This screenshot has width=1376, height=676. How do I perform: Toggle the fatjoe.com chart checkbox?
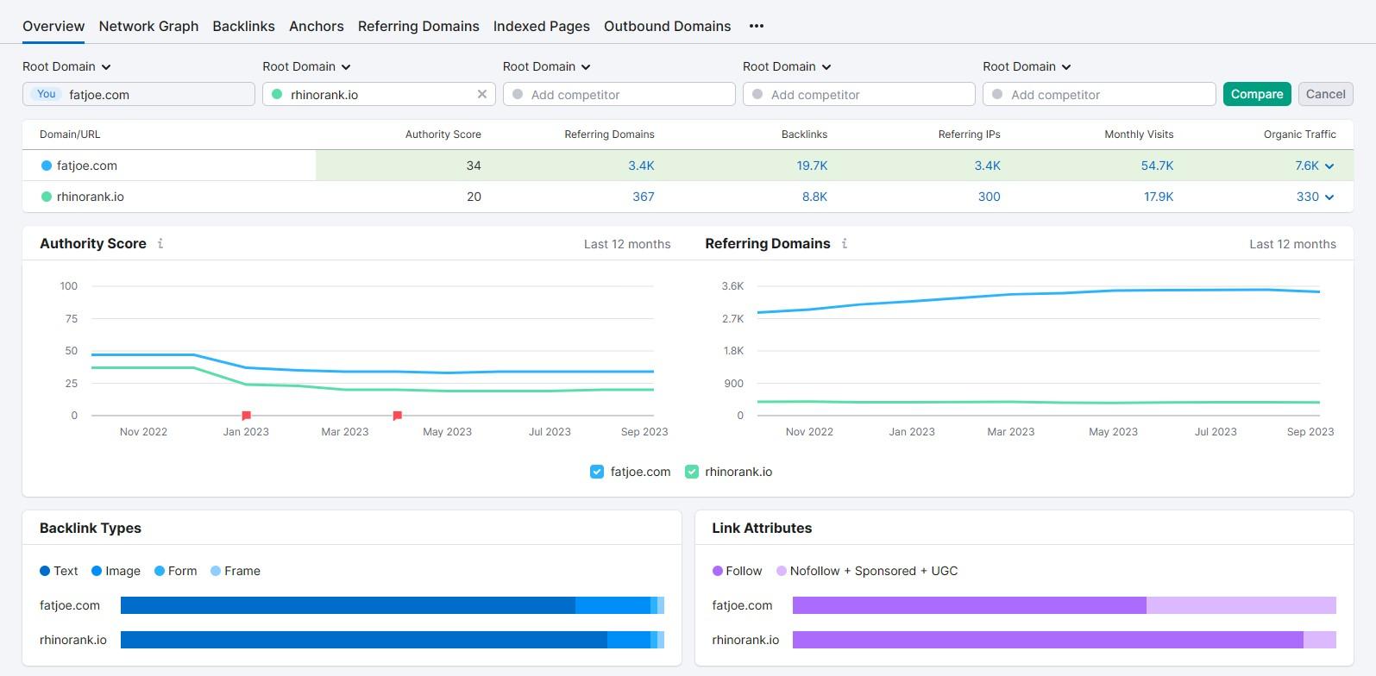(x=597, y=472)
